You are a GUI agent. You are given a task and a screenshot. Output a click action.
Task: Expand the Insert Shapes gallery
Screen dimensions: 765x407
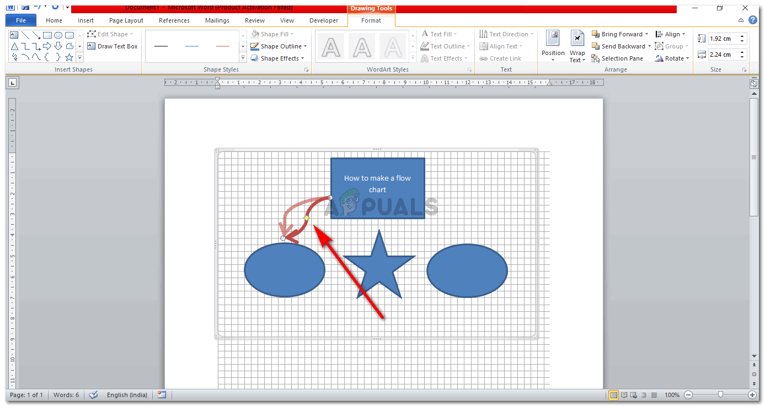pyautogui.click(x=80, y=58)
